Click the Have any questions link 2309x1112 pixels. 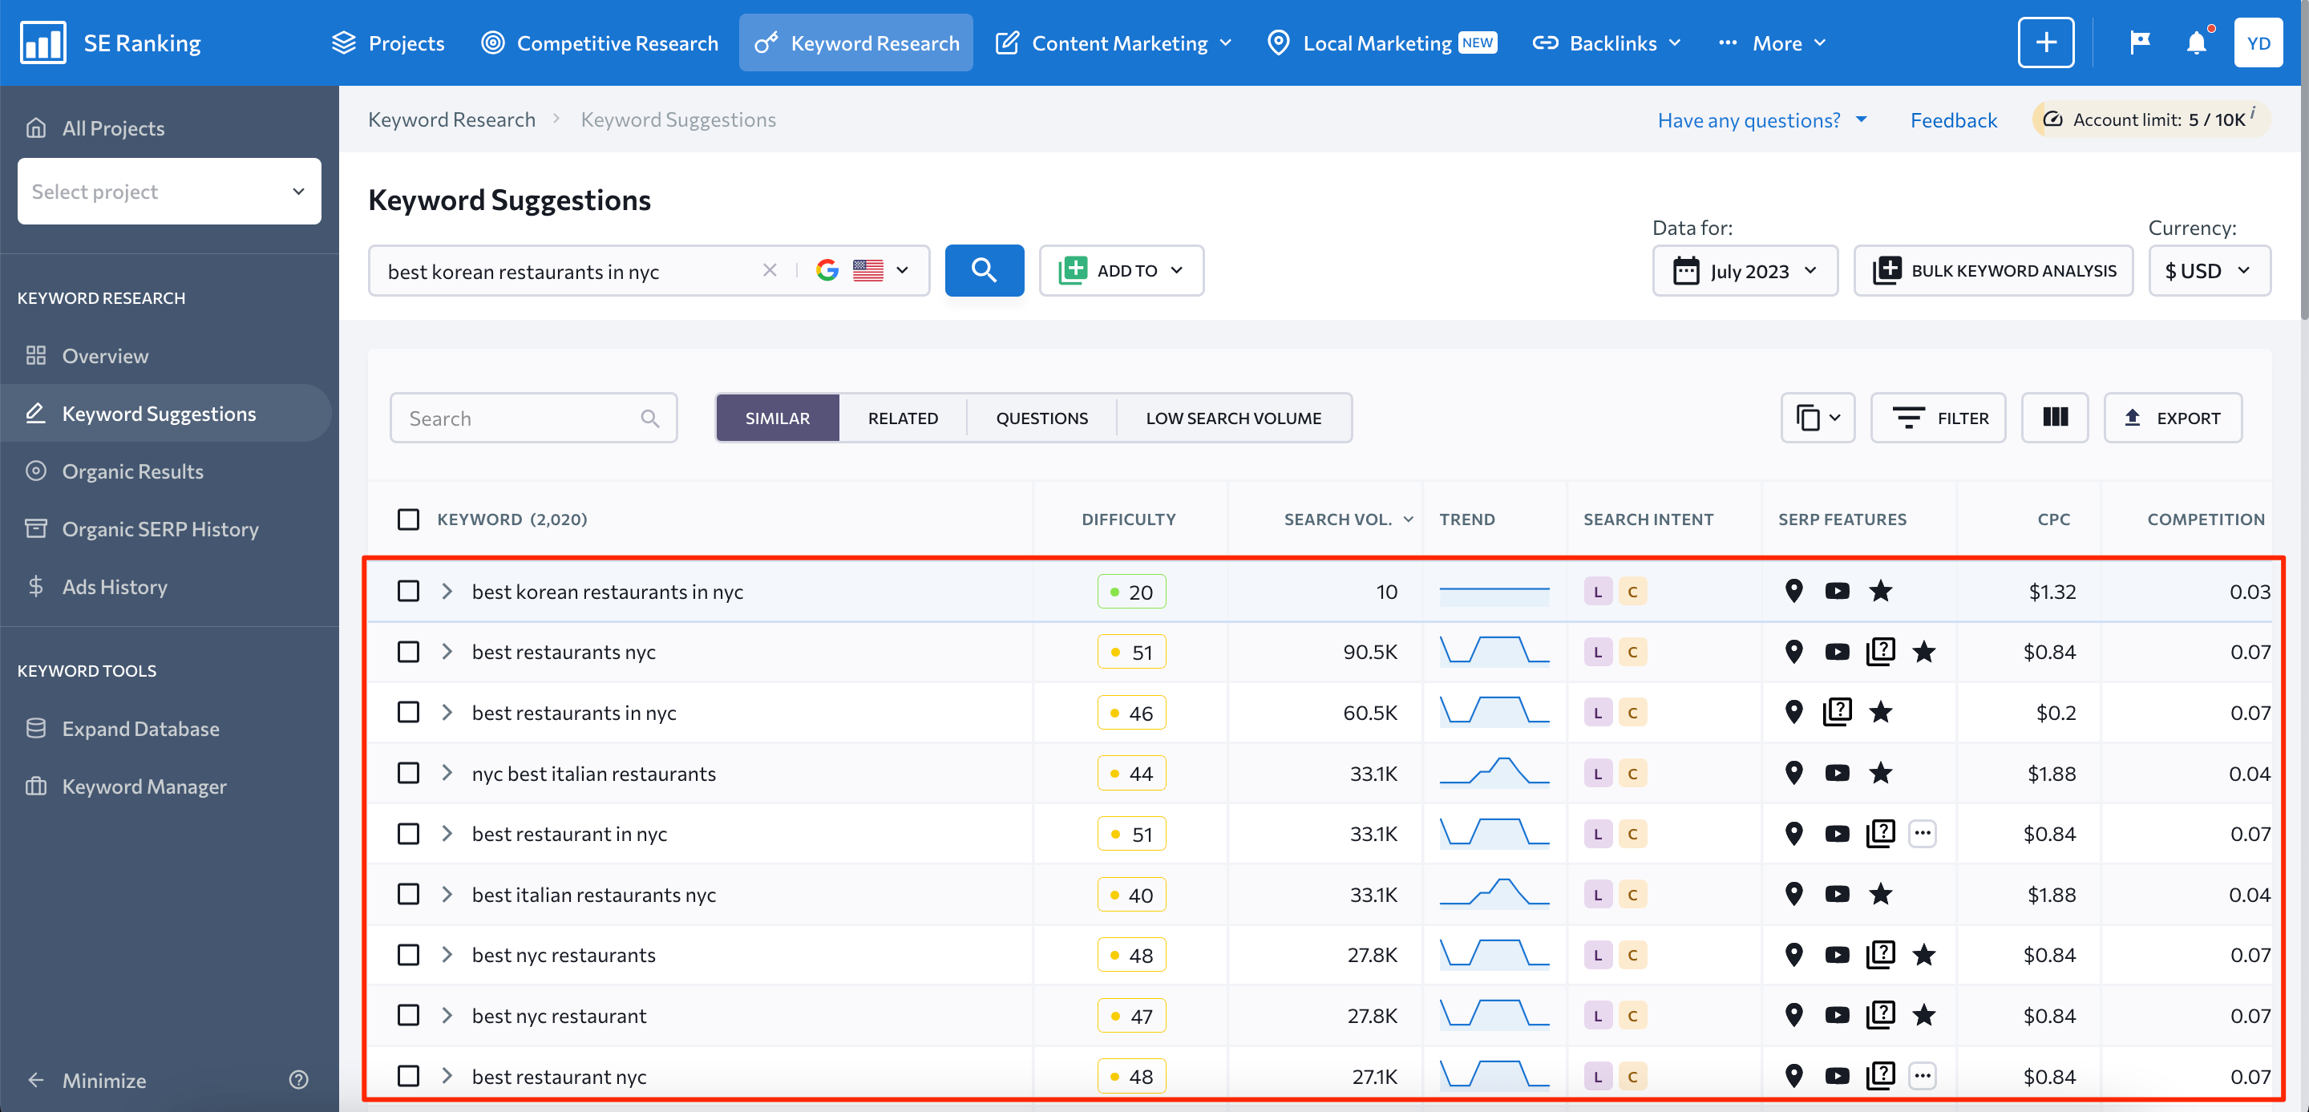point(1751,119)
